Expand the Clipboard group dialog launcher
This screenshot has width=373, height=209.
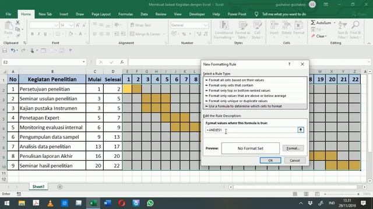(x=24, y=43)
